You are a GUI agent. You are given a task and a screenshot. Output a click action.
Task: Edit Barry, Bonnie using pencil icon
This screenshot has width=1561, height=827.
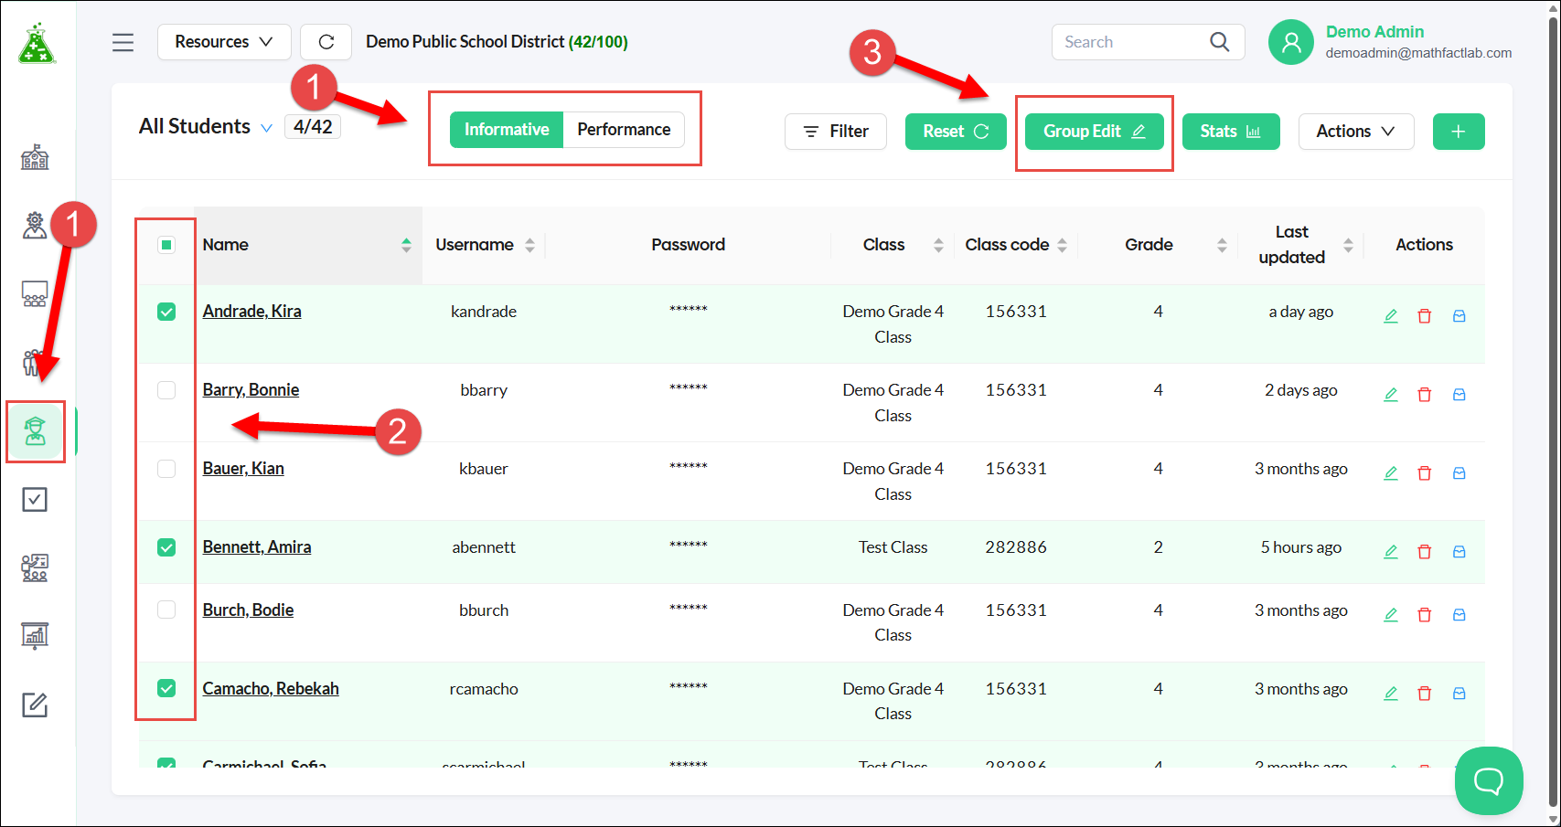(1391, 395)
